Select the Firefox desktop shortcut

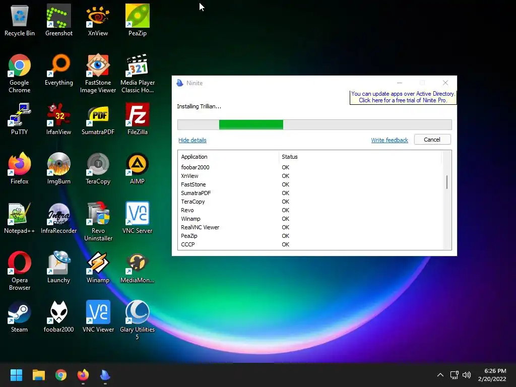pyautogui.click(x=20, y=168)
